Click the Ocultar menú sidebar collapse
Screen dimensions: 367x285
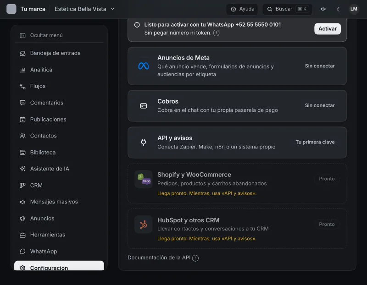[x=59, y=35]
